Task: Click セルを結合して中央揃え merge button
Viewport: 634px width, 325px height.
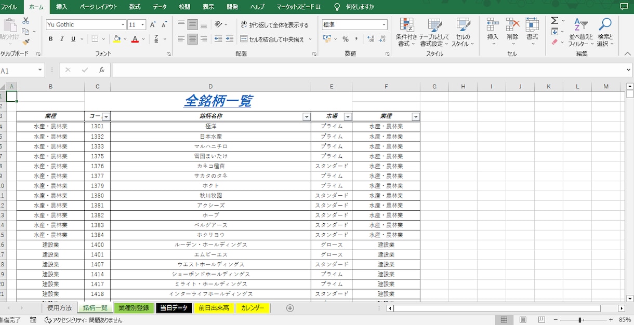Action: click(x=272, y=39)
